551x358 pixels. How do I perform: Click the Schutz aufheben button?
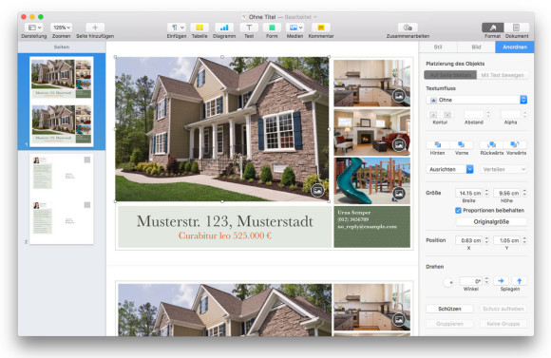coord(503,309)
